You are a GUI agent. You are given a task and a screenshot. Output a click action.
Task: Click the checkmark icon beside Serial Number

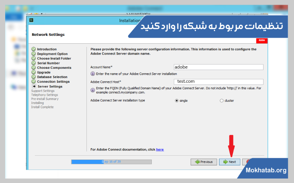(x=33, y=63)
